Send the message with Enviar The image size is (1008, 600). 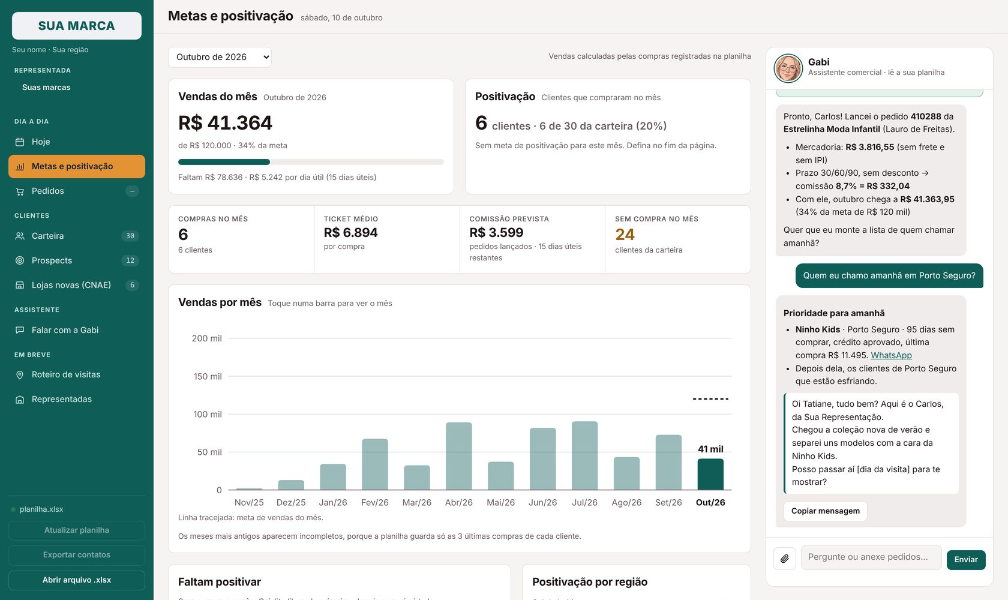(x=966, y=560)
